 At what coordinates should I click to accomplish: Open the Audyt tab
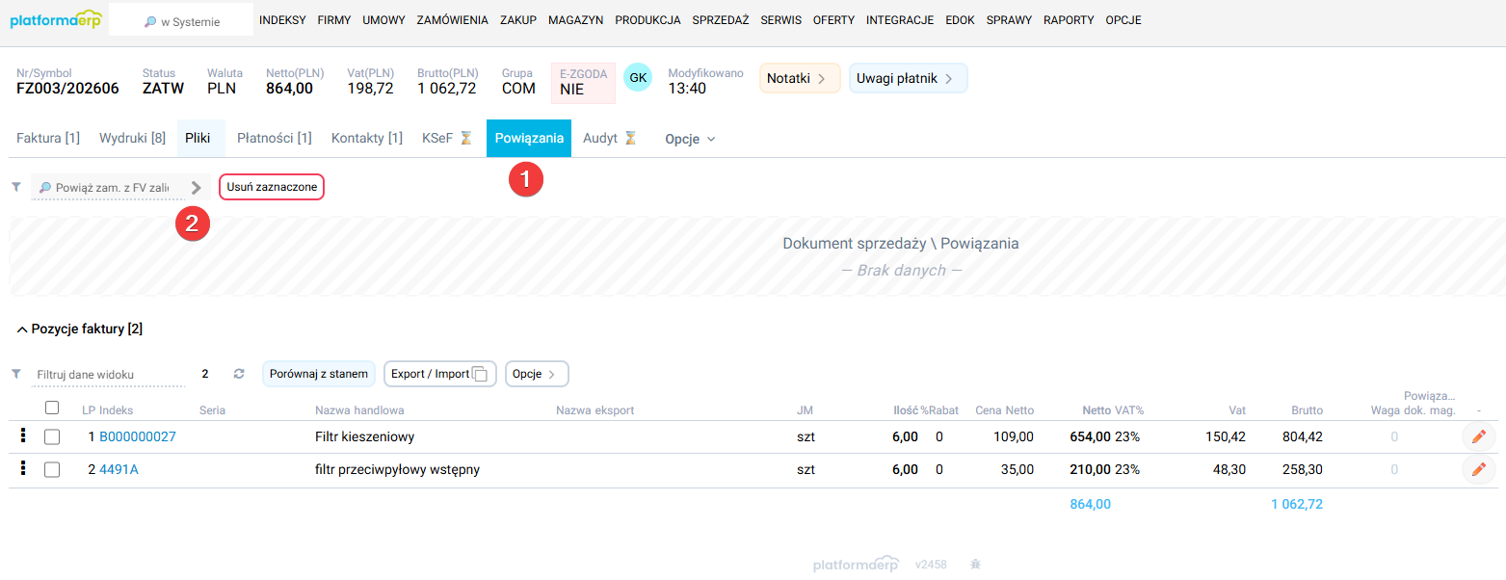click(x=610, y=138)
